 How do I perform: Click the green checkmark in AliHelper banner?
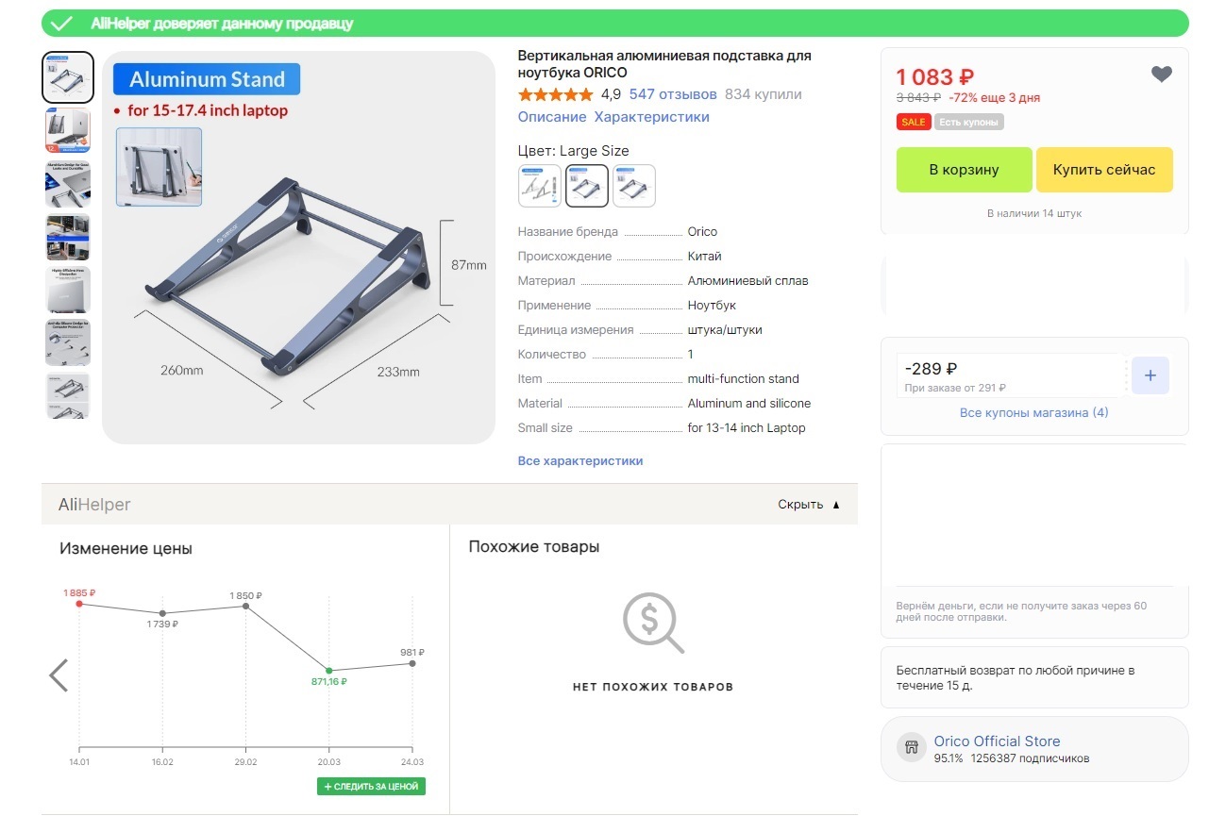pos(63,24)
